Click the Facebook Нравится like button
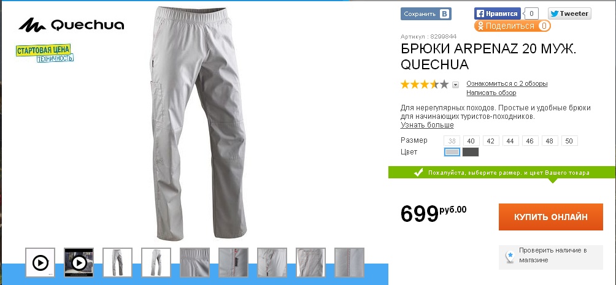Screen dimensions: 616x285 tap(498, 13)
